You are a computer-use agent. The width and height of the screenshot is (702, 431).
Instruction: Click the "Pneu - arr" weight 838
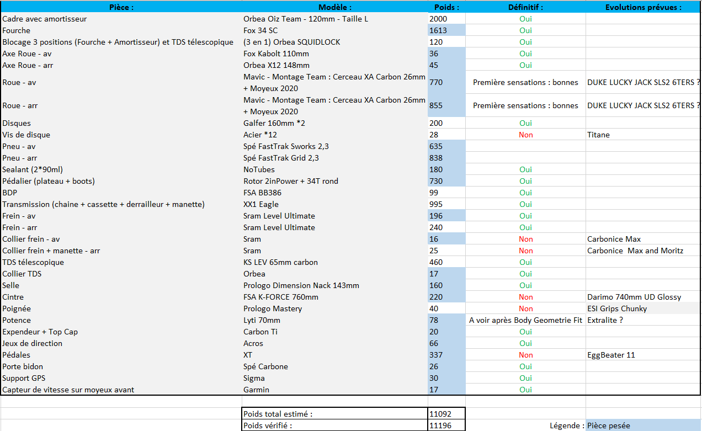point(446,158)
